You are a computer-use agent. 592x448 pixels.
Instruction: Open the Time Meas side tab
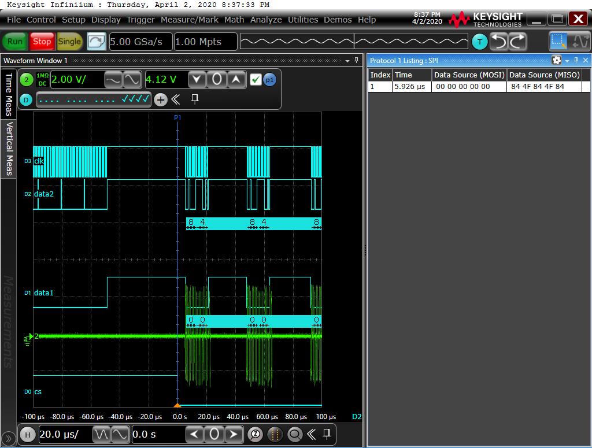pos(9,94)
